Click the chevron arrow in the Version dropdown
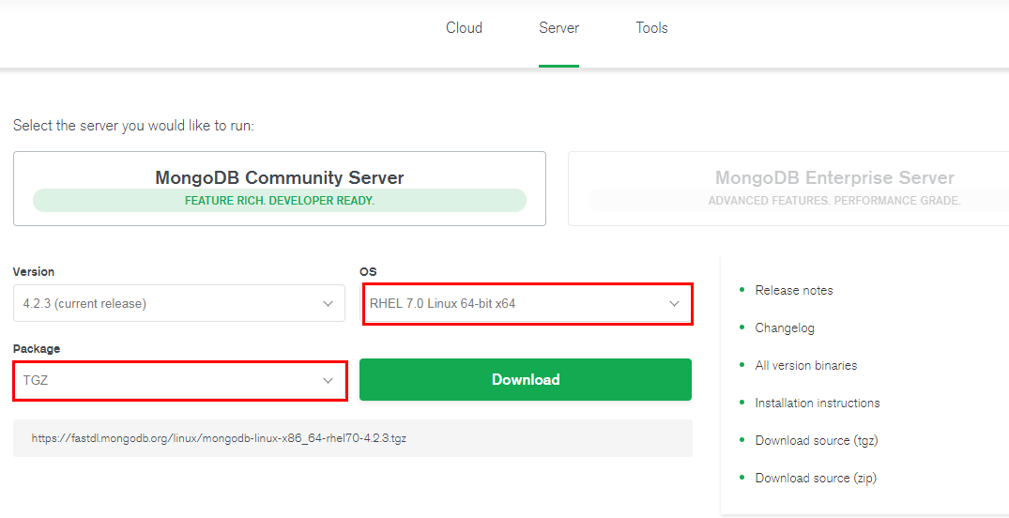Viewport: 1009px width, 518px height. (329, 304)
